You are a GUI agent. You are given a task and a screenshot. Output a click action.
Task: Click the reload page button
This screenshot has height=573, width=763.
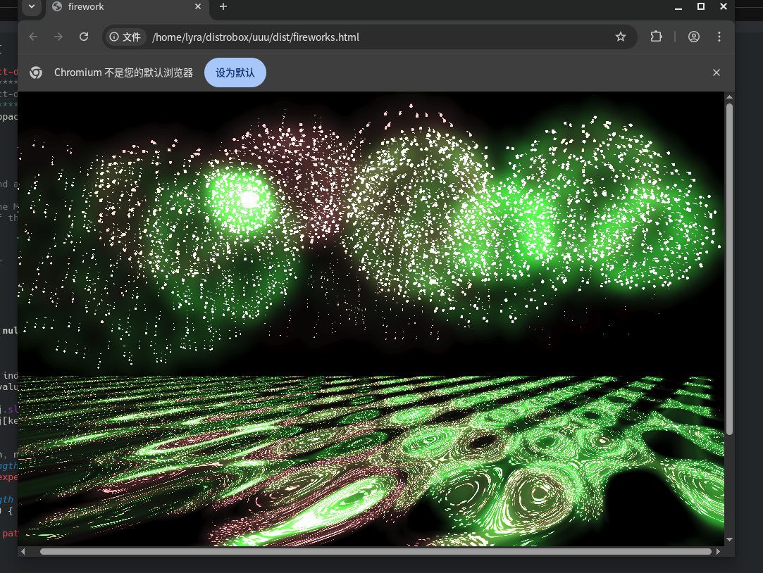84,37
